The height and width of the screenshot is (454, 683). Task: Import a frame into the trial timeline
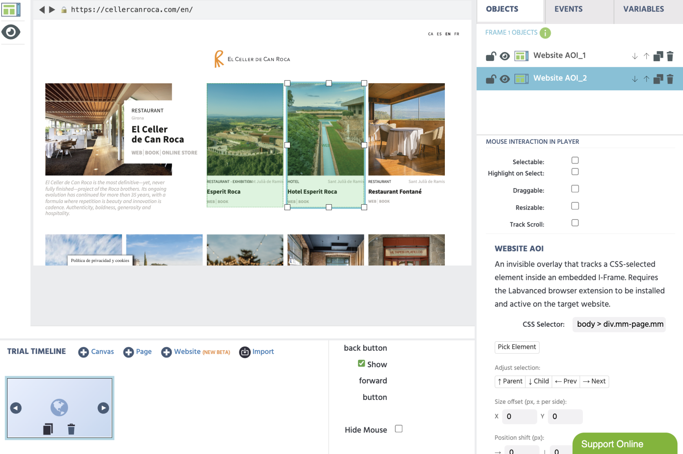click(257, 352)
